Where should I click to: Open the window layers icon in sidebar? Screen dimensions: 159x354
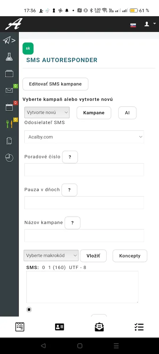coord(9,74)
